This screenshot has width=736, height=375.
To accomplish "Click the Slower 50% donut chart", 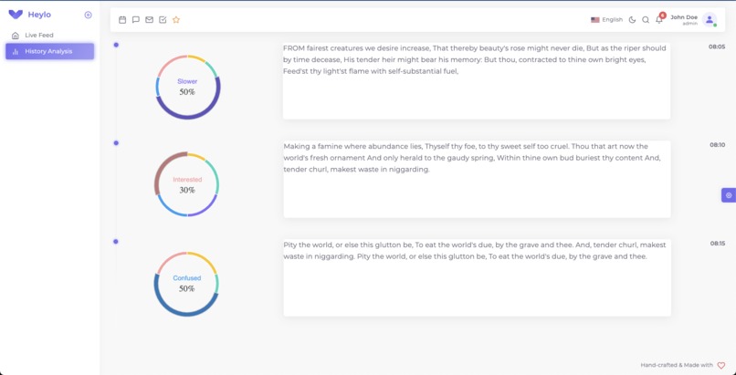I will point(188,88).
